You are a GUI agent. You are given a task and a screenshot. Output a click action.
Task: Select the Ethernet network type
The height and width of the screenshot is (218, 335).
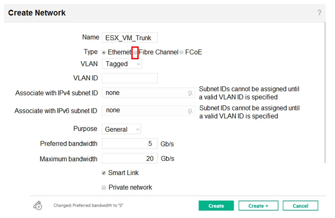tap(104, 52)
